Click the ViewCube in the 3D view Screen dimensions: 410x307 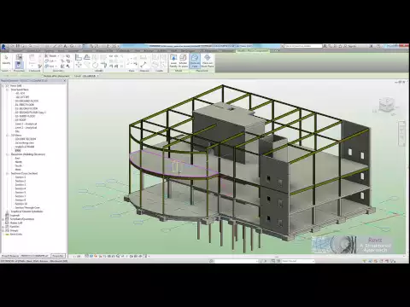click(x=386, y=104)
